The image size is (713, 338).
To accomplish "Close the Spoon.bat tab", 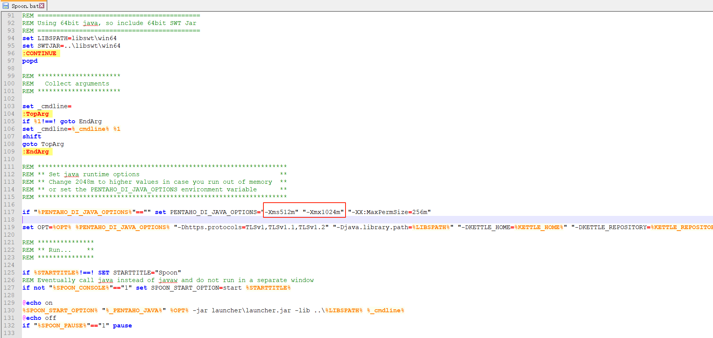I will 42,6.
